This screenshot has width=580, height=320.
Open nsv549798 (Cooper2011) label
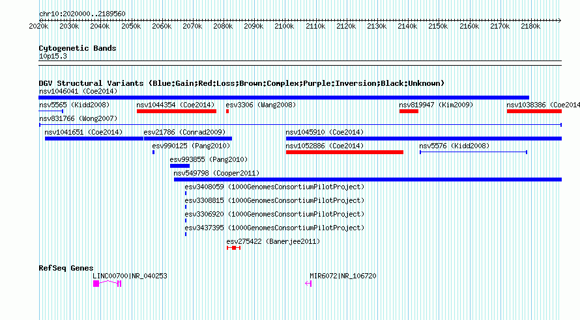coord(216,173)
